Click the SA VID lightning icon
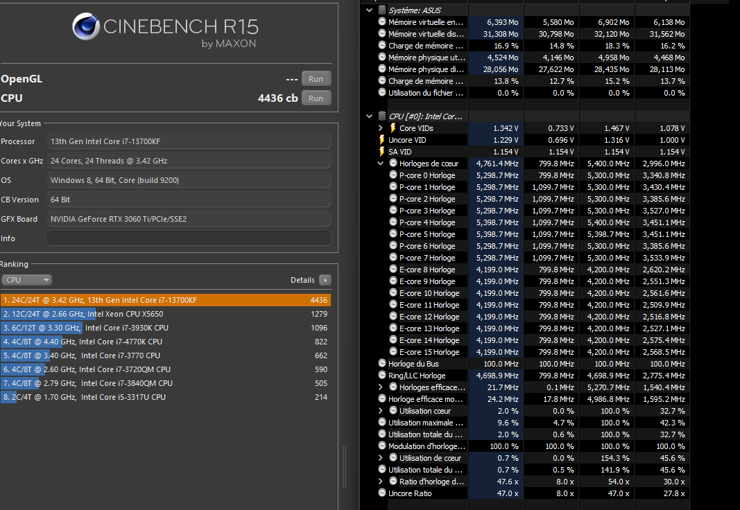This screenshot has height=510, width=740. pos(382,151)
